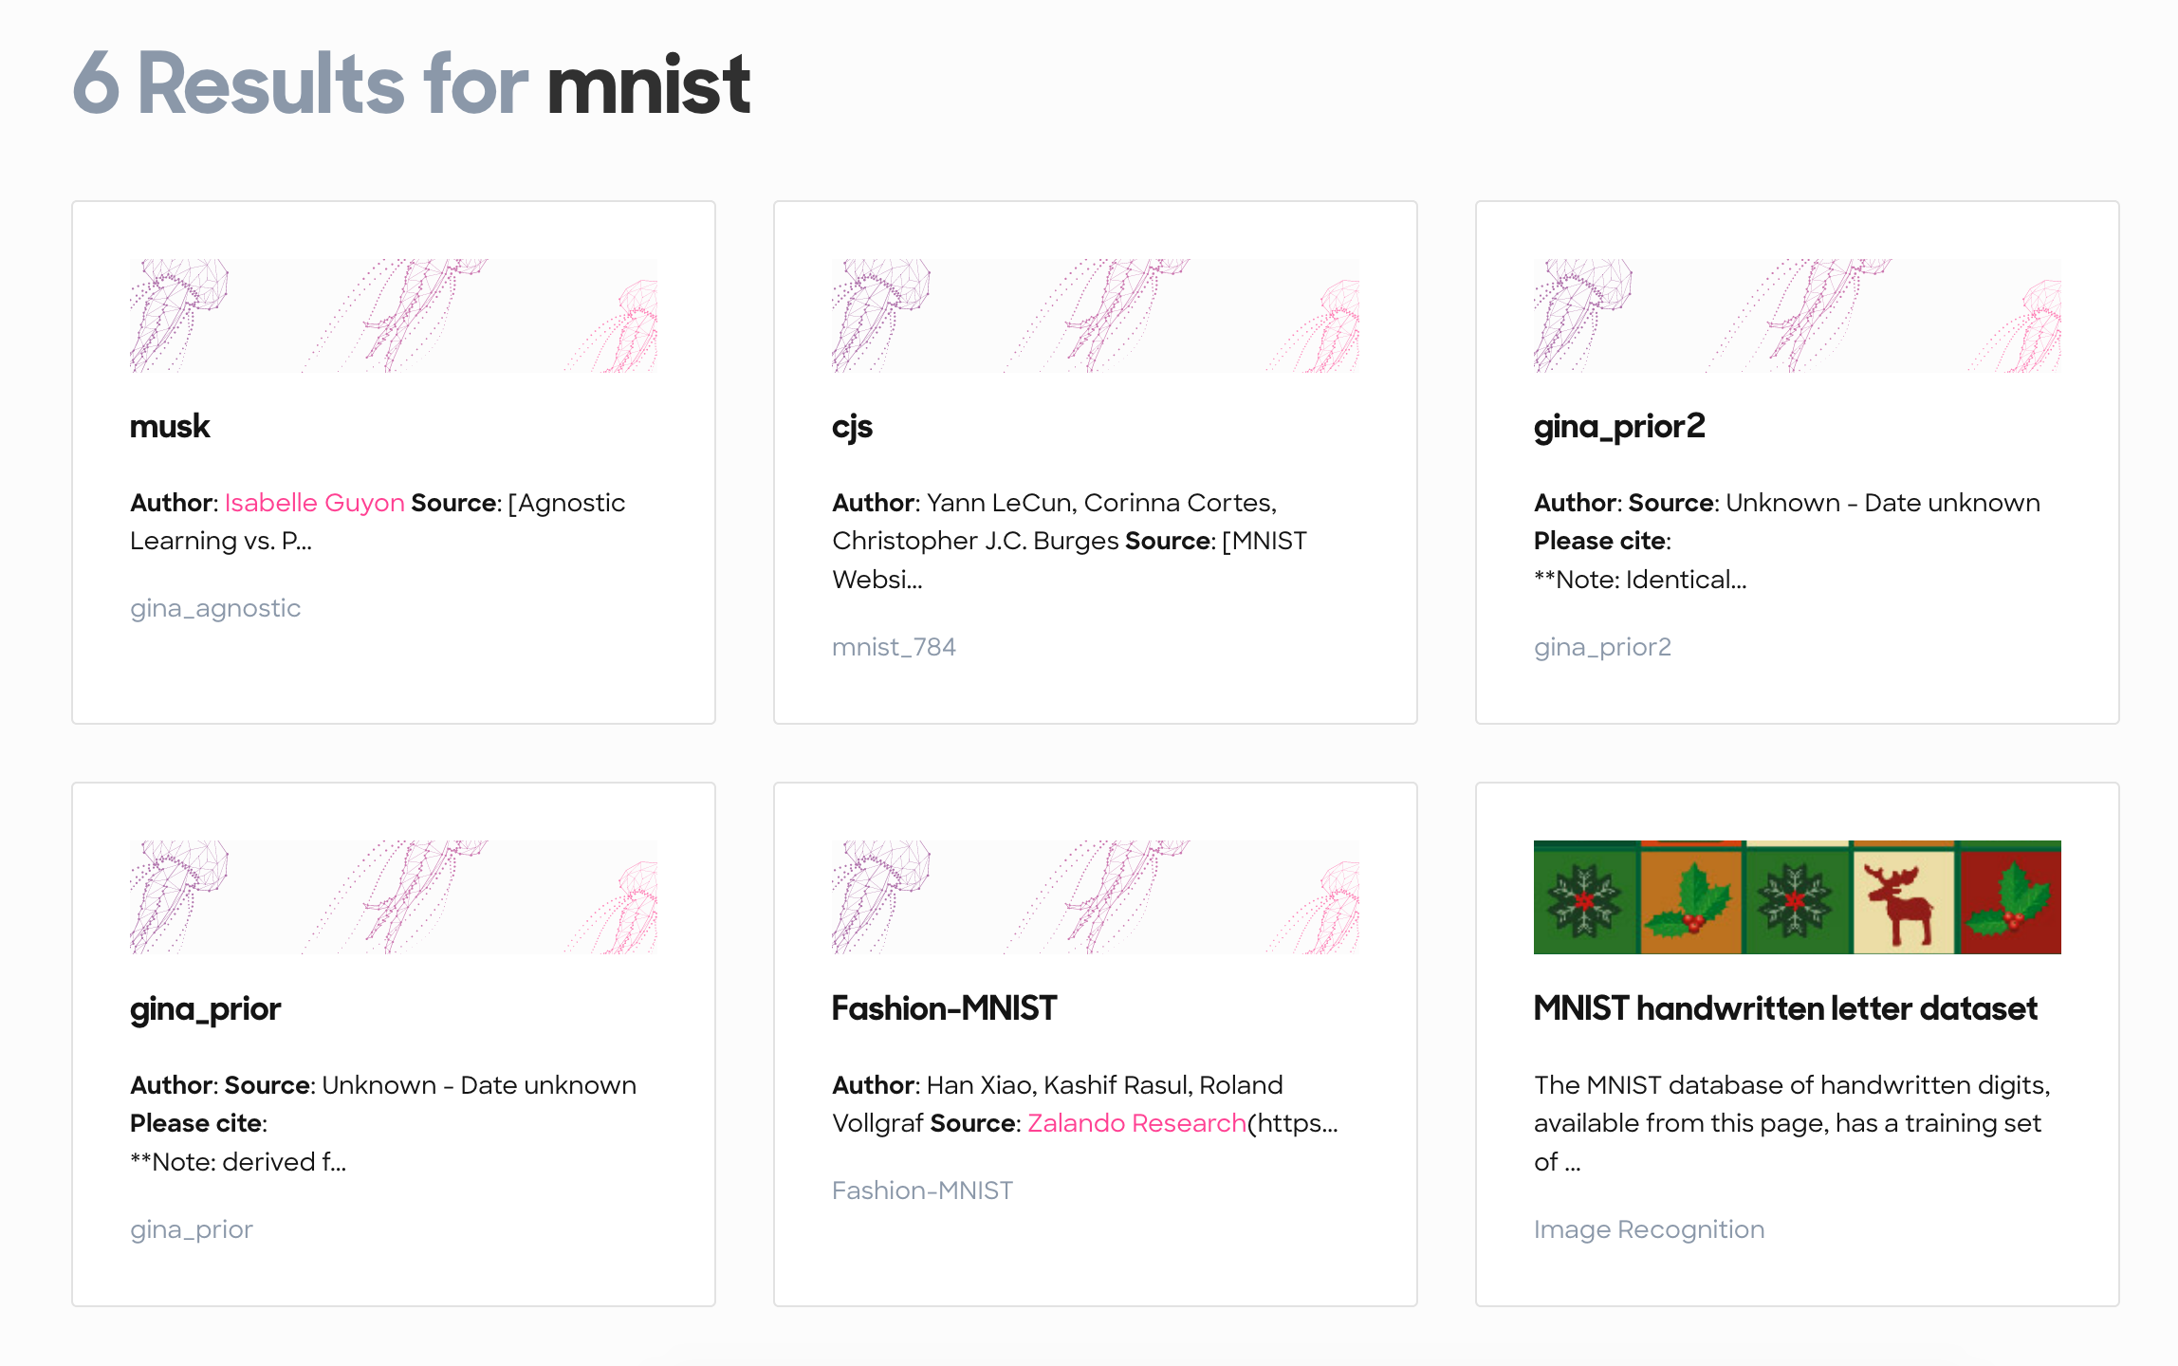Open the gina_prior2 dataset card
The image size is (2178, 1366).
1618,426
